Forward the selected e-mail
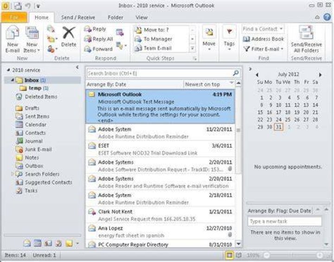Image resolution: width=334 pixels, height=262 pixels. [x=98, y=49]
